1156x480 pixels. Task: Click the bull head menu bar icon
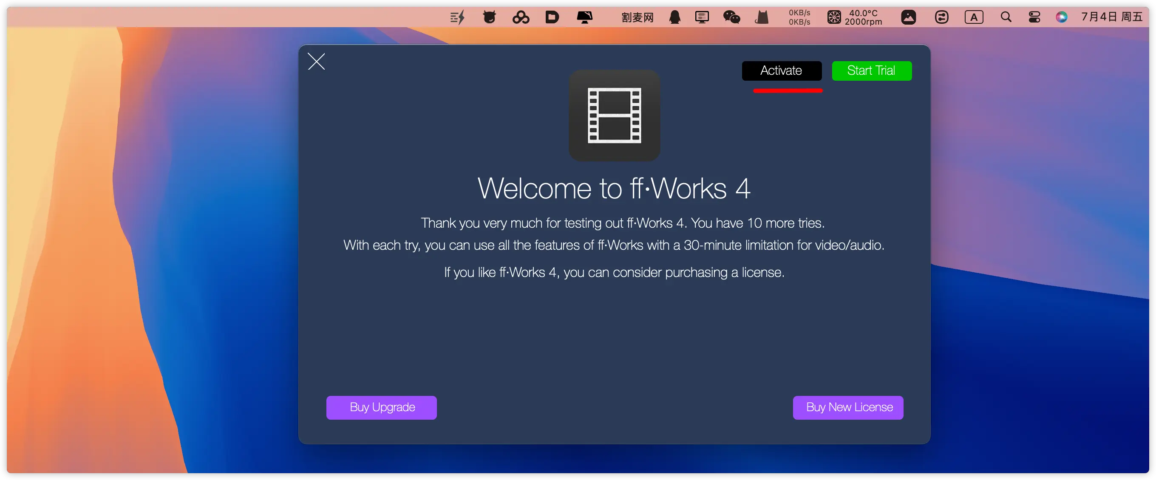[489, 17]
